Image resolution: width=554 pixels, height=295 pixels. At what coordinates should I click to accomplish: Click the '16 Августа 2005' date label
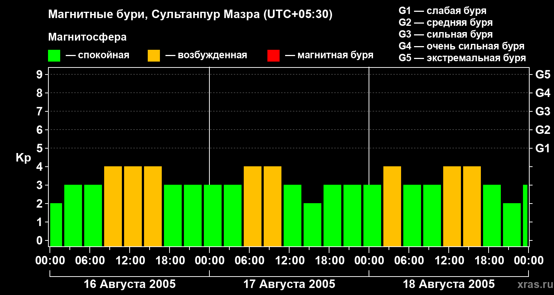coord(130,284)
